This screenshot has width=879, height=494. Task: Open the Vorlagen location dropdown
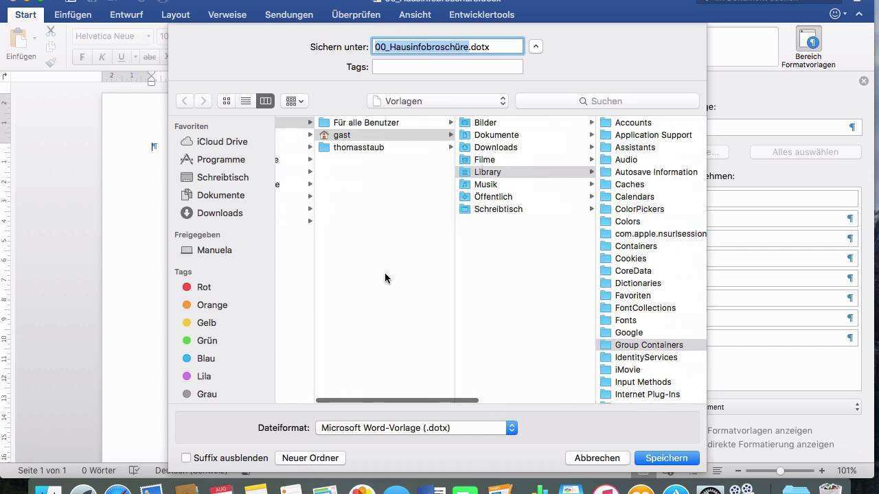pos(437,101)
